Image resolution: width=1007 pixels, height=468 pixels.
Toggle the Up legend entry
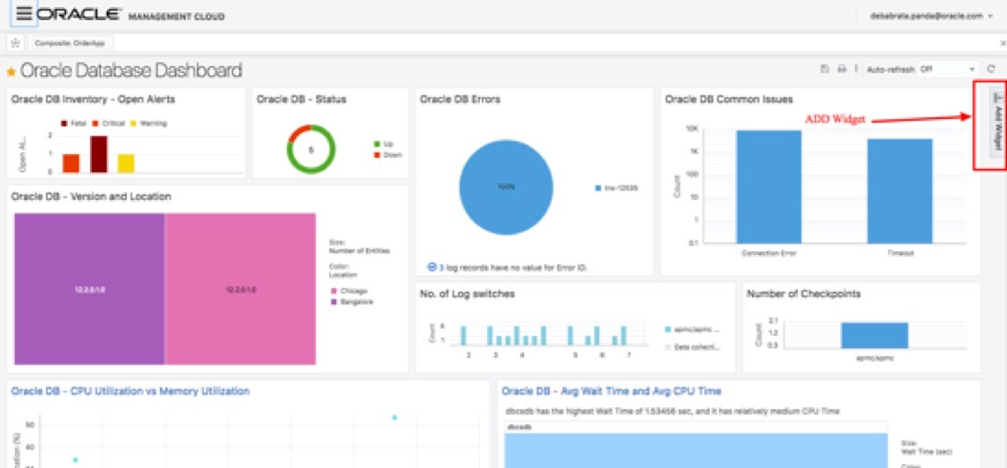click(x=383, y=145)
